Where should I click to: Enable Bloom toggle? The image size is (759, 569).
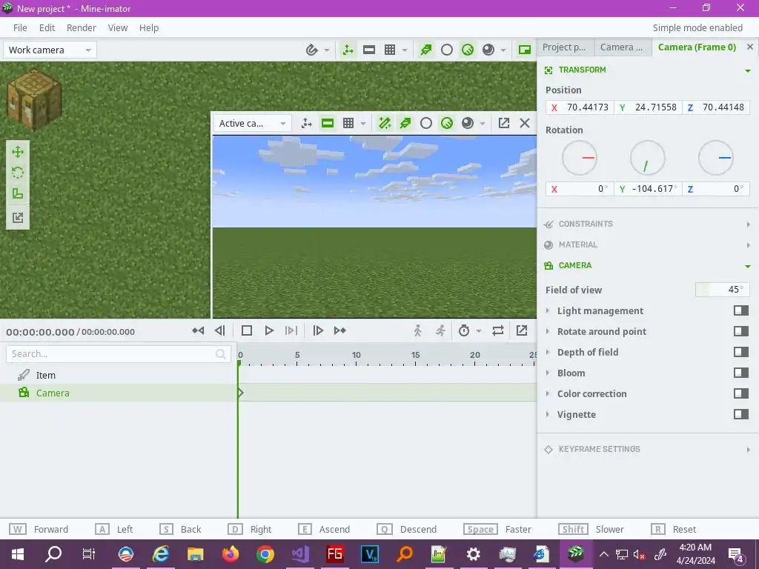pyautogui.click(x=740, y=373)
